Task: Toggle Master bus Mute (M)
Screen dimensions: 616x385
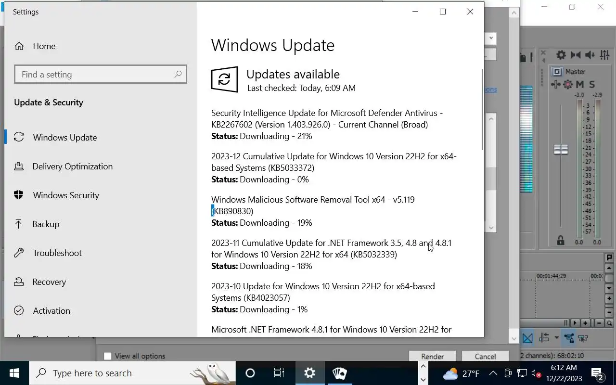Action: click(x=580, y=85)
